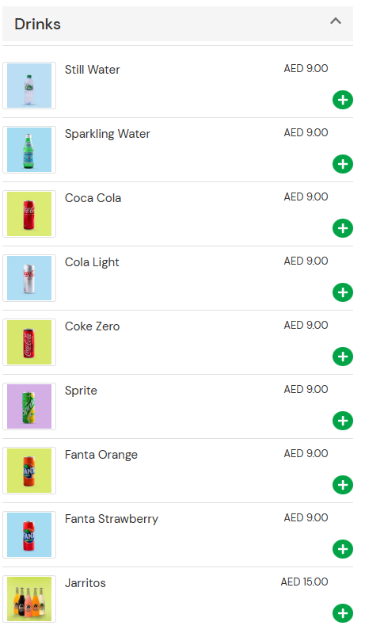Add Jarritos with the plus icon
This screenshot has height=637, width=365.
[343, 613]
